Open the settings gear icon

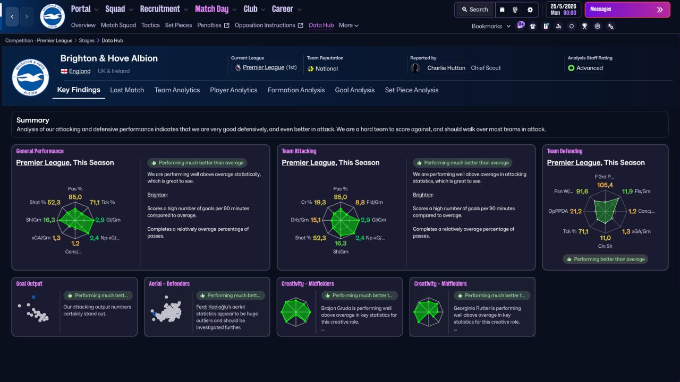pos(530,10)
